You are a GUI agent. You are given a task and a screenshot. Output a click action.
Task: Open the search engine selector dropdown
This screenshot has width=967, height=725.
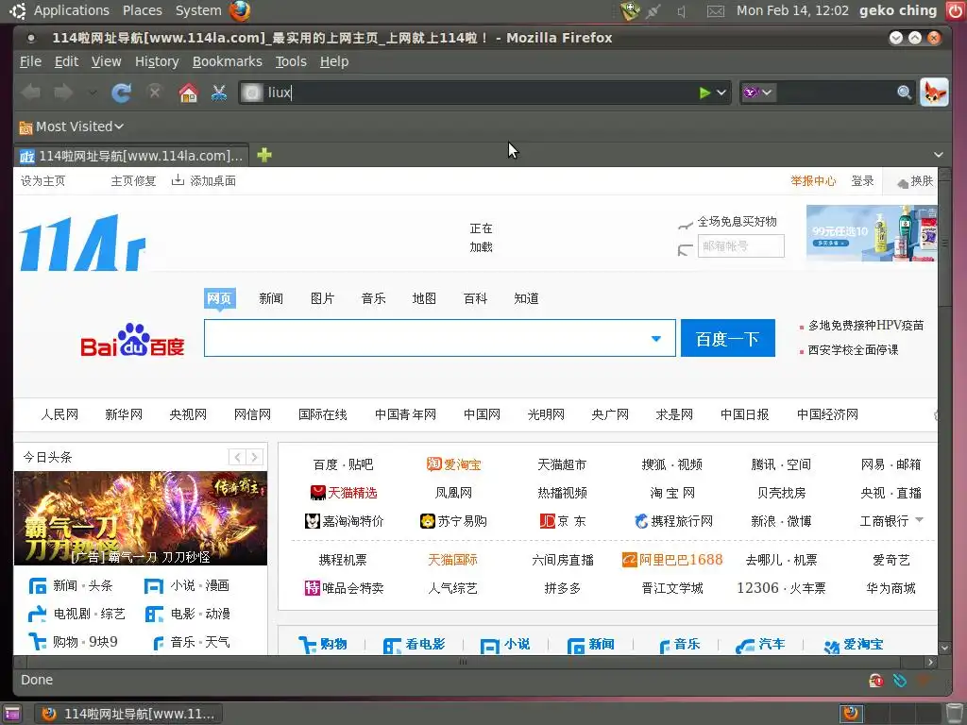(757, 93)
